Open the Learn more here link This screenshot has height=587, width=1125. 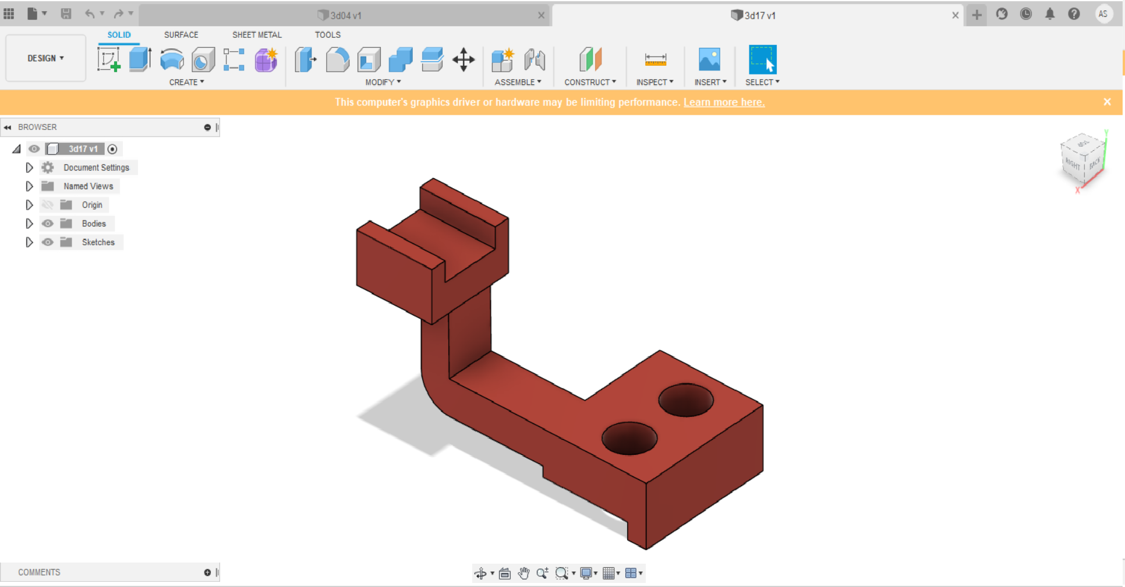click(724, 102)
